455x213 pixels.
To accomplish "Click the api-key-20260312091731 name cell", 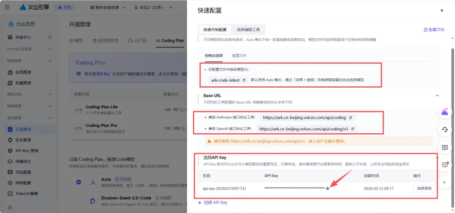I will point(224,188).
